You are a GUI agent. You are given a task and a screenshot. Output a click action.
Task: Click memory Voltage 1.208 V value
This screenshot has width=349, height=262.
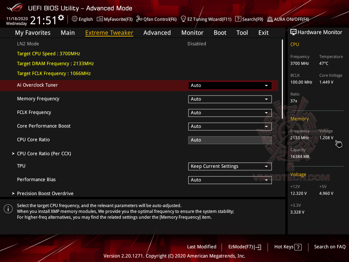(x=326, y=138)
